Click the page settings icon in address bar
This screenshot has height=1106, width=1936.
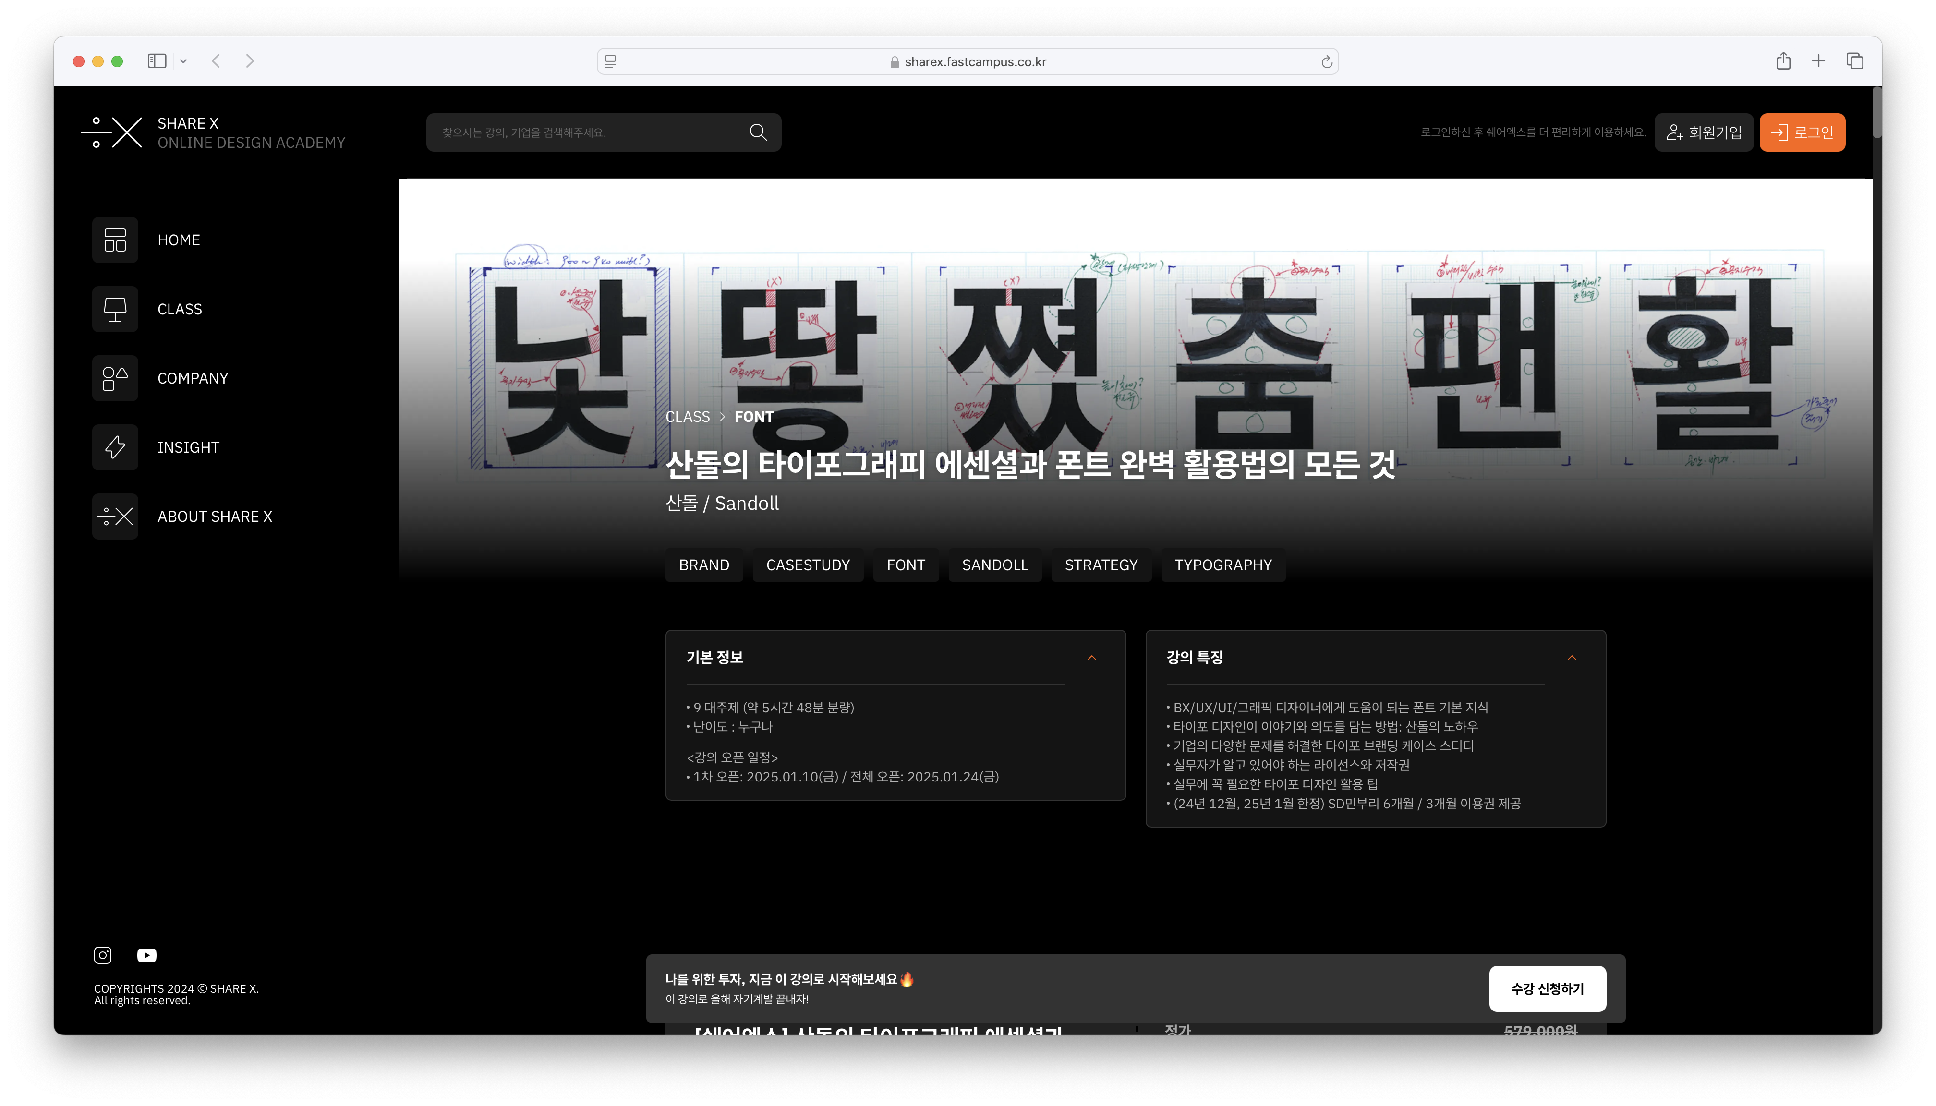click(610, 61)
